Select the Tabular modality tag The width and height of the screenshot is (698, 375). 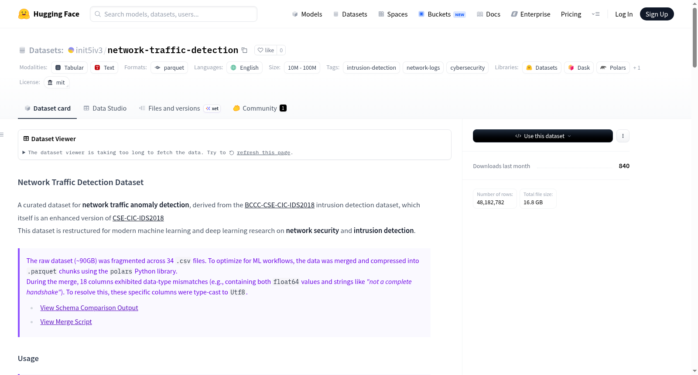click(x=69, y=68)
